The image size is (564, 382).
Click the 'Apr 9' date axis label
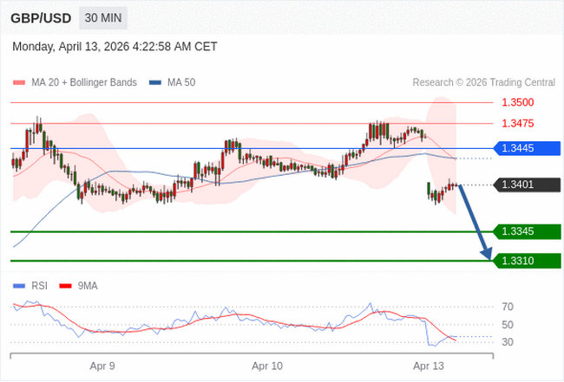tap(102, 366)
